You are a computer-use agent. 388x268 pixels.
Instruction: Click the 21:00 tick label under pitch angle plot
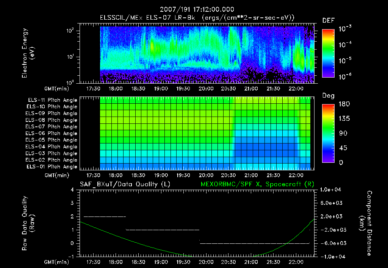(251, 175)
